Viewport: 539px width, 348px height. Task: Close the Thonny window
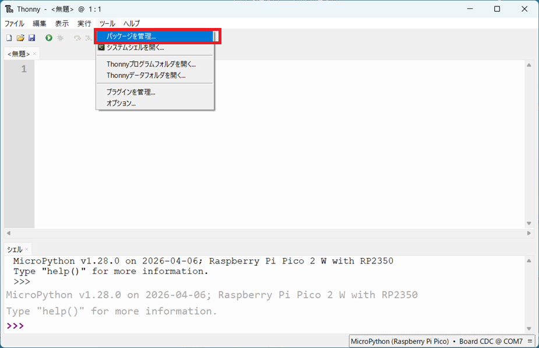524,9
